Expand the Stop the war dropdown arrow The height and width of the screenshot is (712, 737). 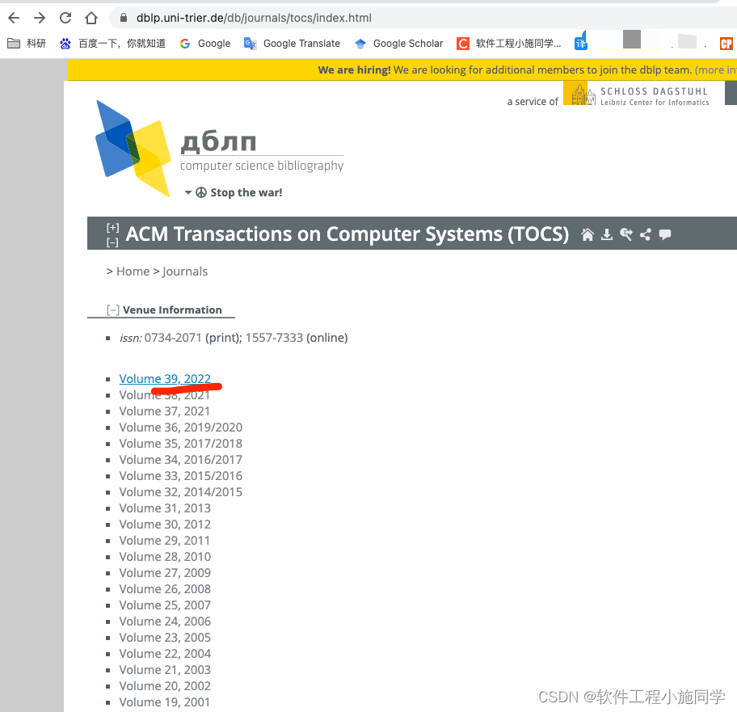pyautogui.click(x=188, y=192)
